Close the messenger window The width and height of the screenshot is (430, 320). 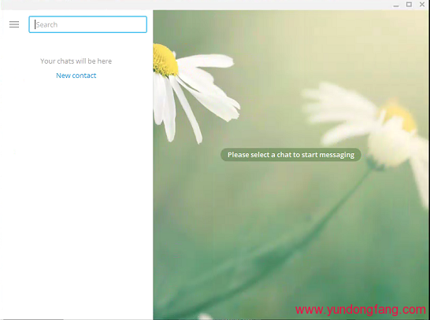(x=422, y=4)
